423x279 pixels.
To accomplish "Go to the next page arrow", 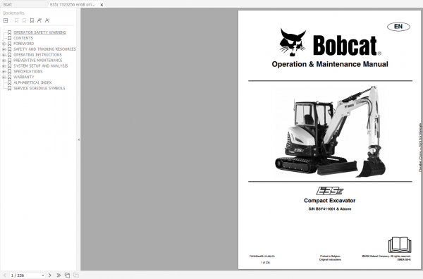I will click(49, 275).
